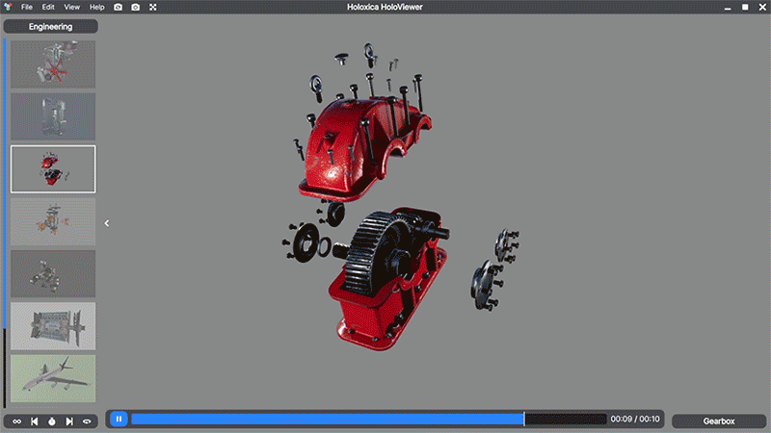Close the HoloViewer window

[x=762, y=7]
